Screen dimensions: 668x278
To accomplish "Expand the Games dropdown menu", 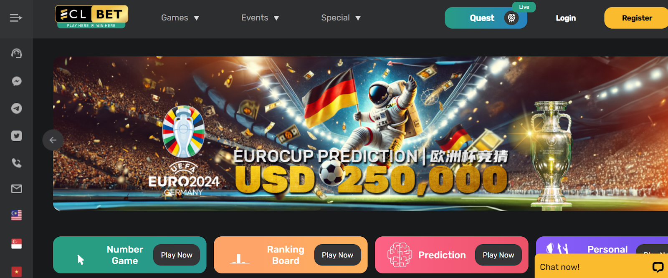I will pos(180,18).
